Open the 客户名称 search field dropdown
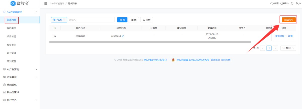Image resolution: width=302 pixels, height=109 pixels. coord(59,20)
